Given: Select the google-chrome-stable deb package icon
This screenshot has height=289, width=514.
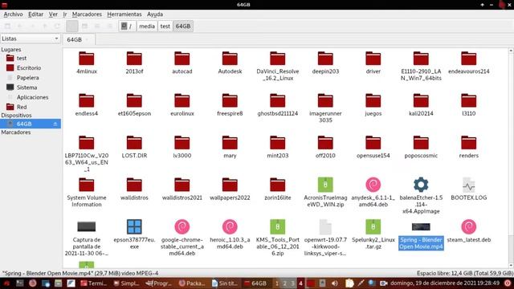Looking at the screenshot, I should click(x=182, y=226).
